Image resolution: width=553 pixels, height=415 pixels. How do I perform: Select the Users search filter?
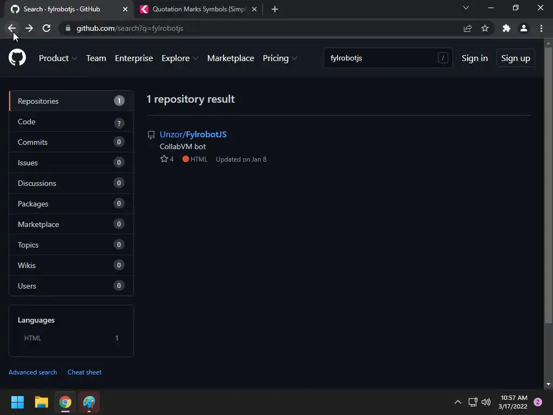click(71, 285)
